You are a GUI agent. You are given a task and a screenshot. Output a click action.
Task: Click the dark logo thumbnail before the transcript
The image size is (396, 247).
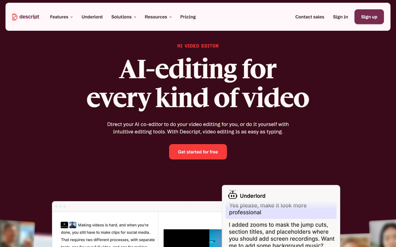tap(64, 225)
